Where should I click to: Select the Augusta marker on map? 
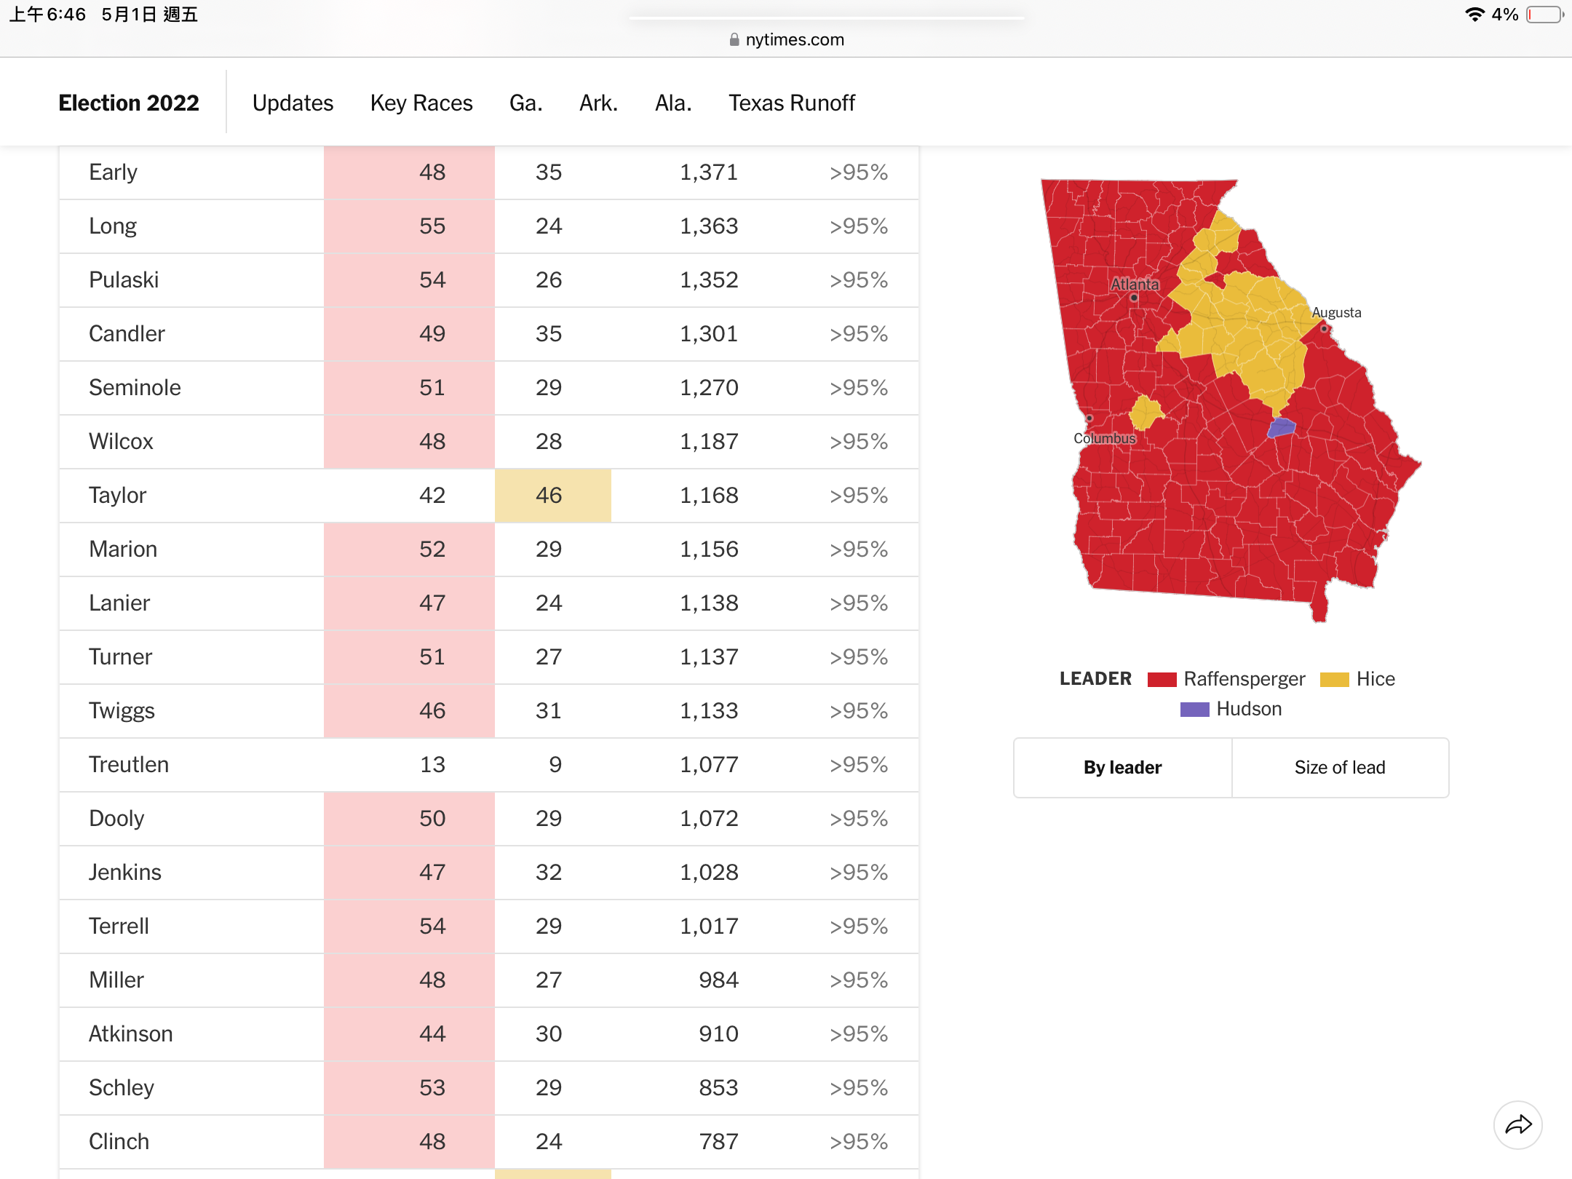pos(1325,329)
